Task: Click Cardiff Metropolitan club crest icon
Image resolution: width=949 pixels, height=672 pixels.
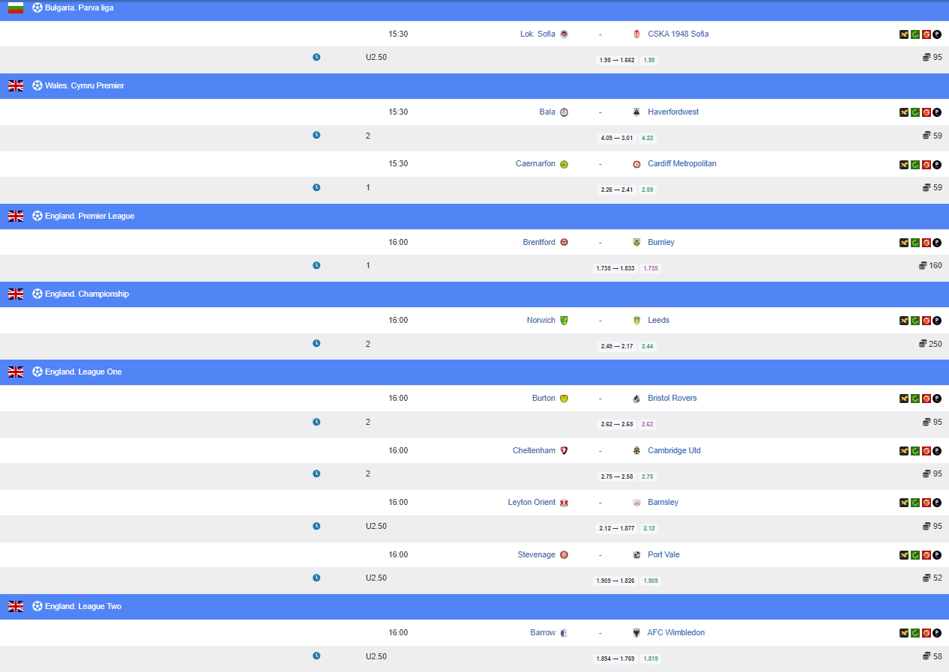Action: [636, 164]
